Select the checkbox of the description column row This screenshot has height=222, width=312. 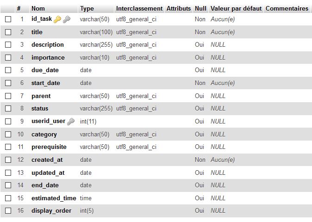pos(8,45)
